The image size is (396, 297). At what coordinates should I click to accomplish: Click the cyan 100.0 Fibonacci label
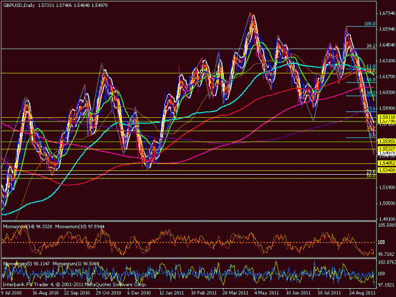pos(370,23)
